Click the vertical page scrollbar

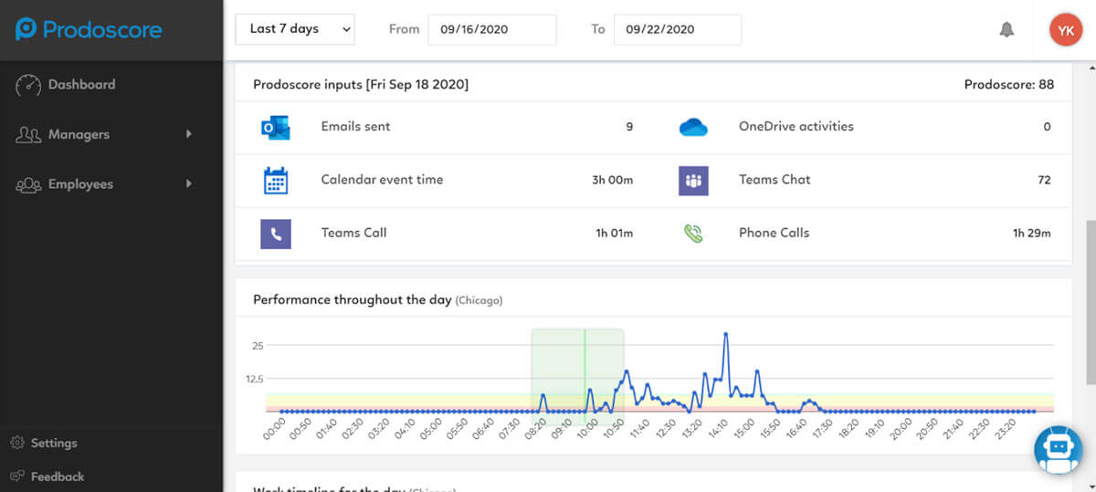click(1090, 301)
